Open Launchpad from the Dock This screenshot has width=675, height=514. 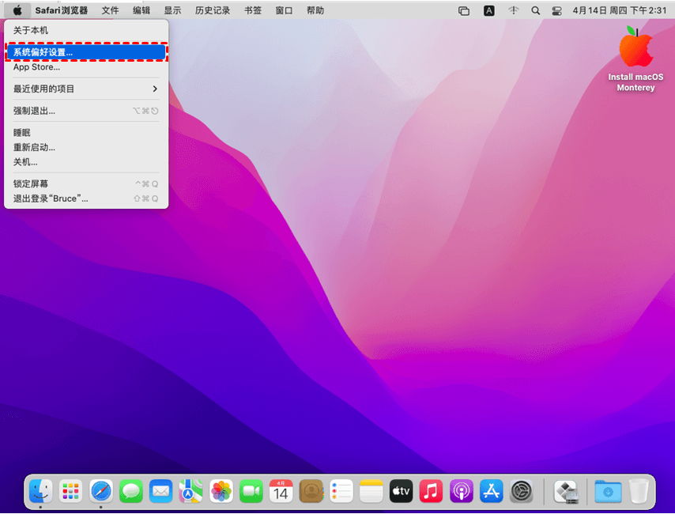(x=71, y=491)
